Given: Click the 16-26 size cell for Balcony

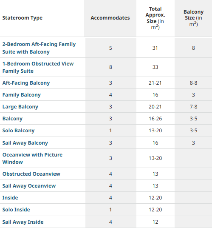Looking at the screenshot, I should (155, 119).
